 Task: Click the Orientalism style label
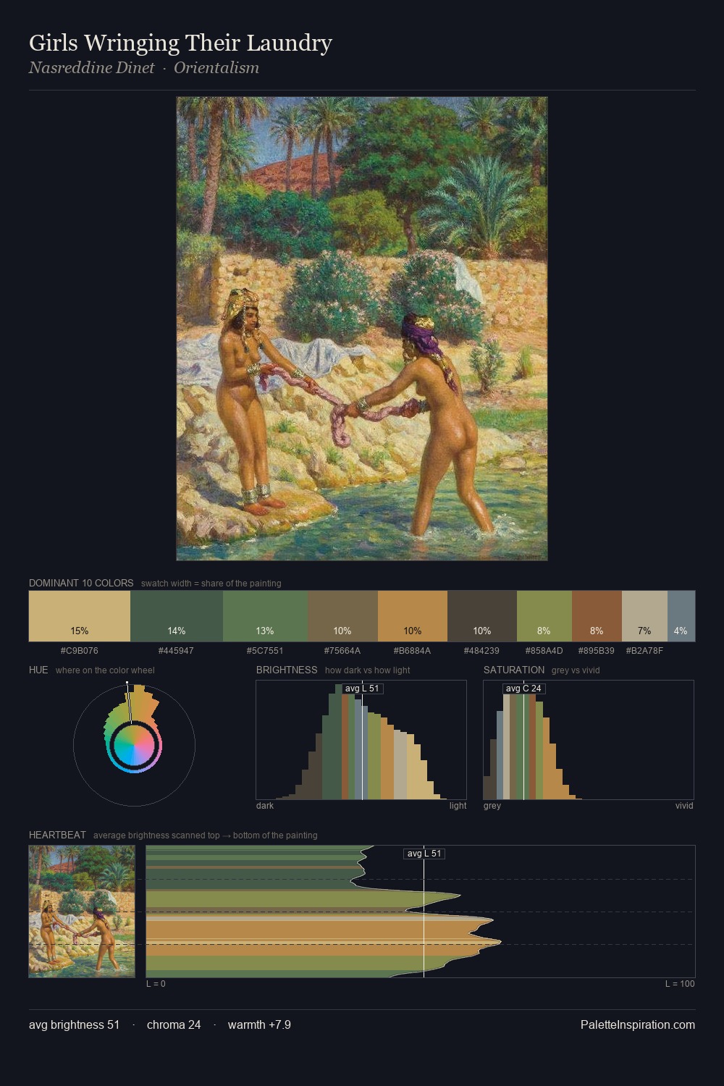pos(216,67)
